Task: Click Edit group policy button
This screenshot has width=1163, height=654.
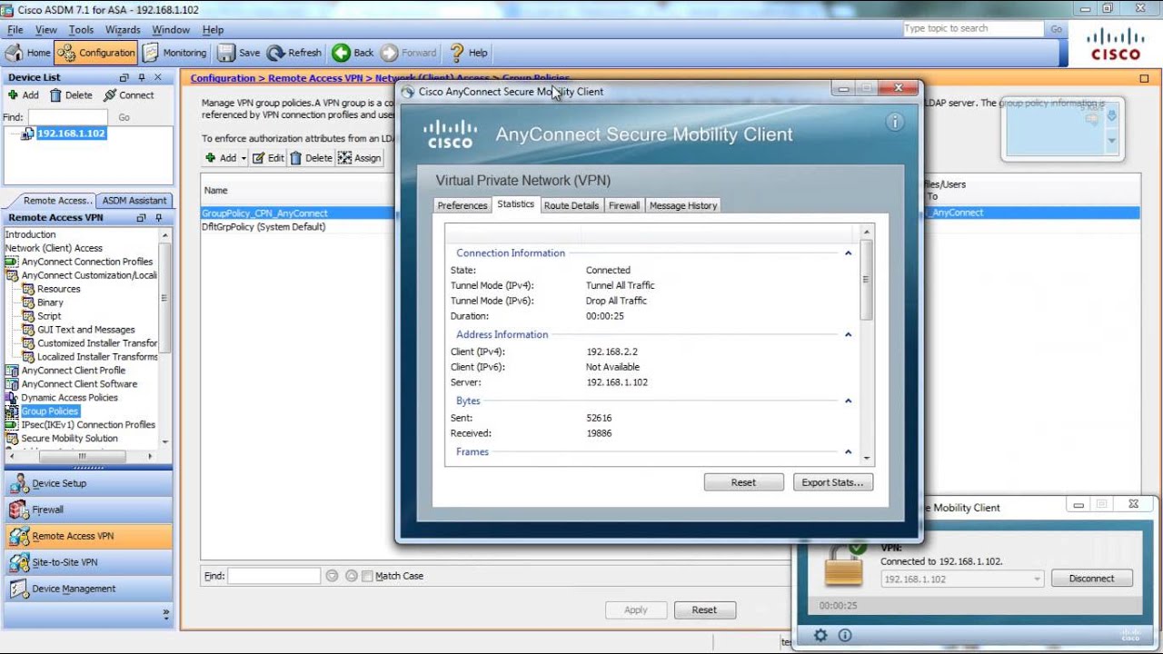Action: point(268,158)
